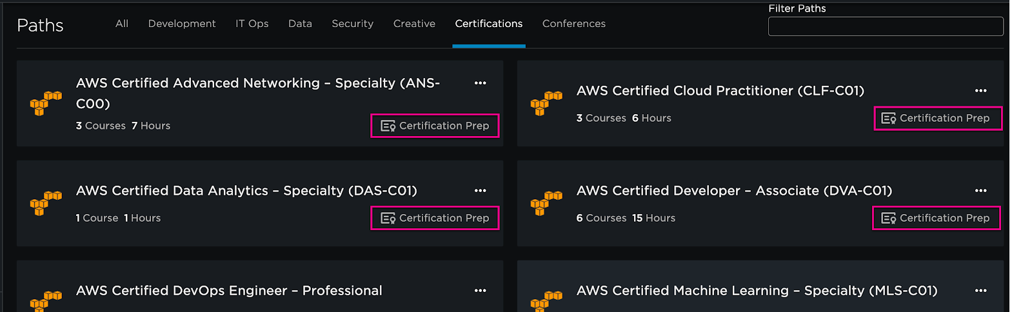
Task: Open AWS Certified Cloud Practitioner (CLF-C01) path
Action: [x=720, y=91]
